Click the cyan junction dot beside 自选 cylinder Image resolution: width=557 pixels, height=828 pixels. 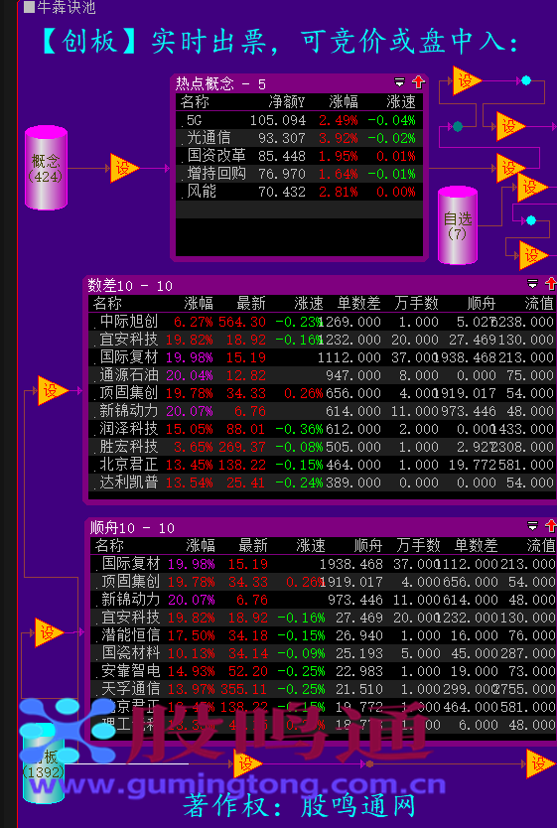point(531,220)
